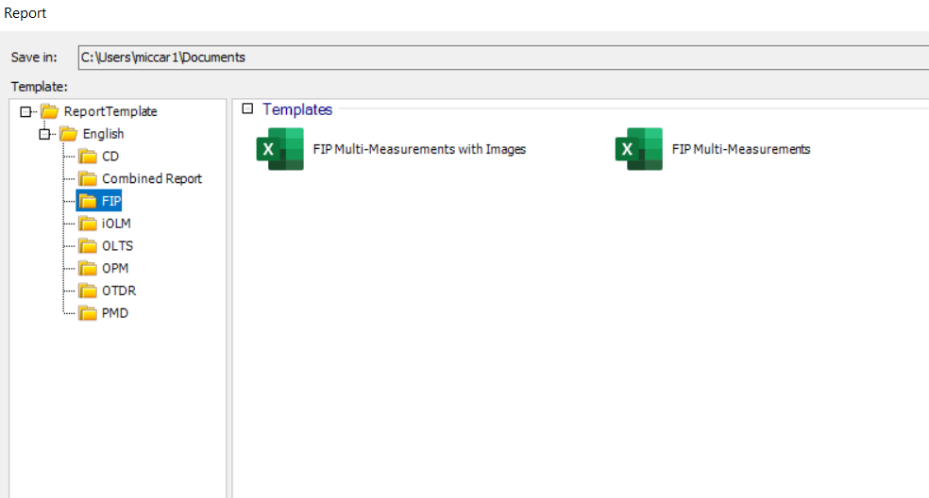Select the iOLM folder icon
Image resolution: width=929 pixels, height=498 pixels.
88,224
